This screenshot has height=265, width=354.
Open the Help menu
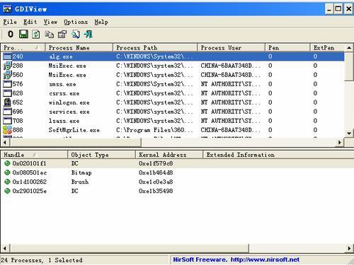101,22
